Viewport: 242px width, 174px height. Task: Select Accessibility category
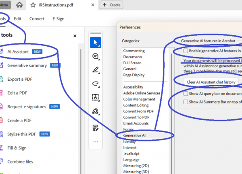tap(133, 87)
